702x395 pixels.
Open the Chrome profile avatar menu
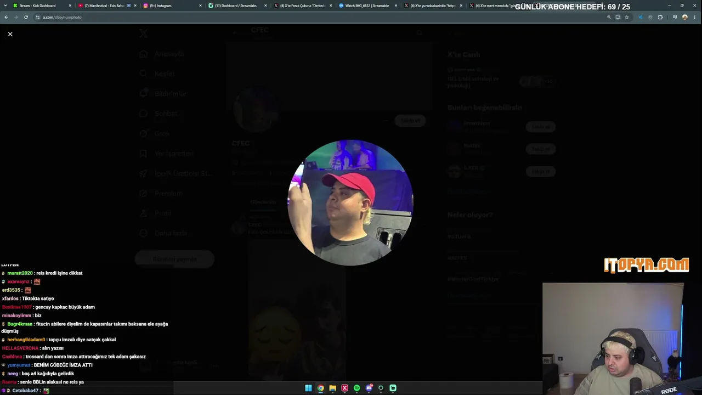click(684, 17)
